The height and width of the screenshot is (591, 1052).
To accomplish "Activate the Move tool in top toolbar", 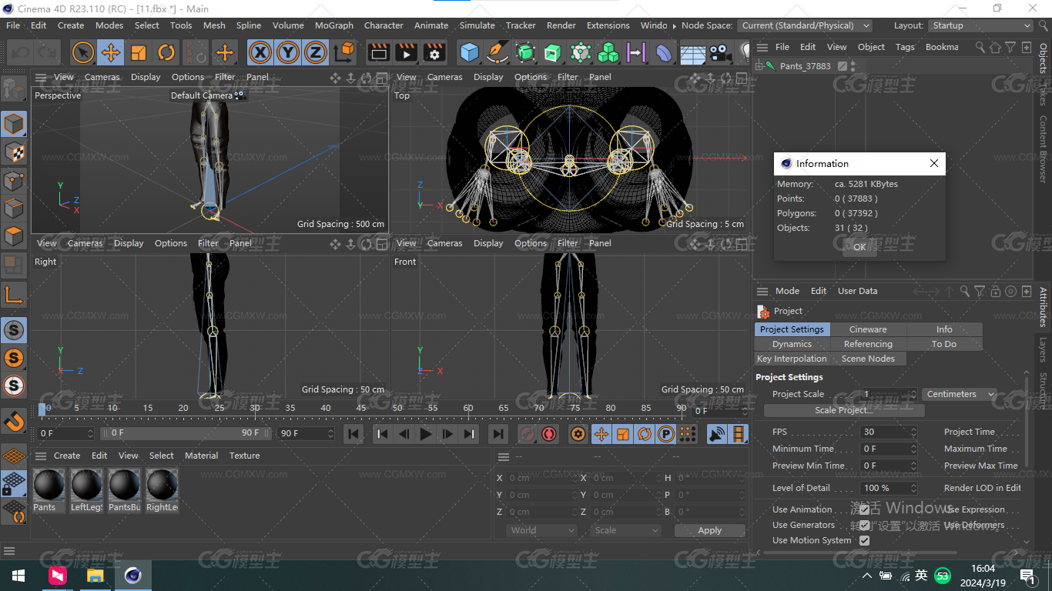I will [x=111, y=52].
